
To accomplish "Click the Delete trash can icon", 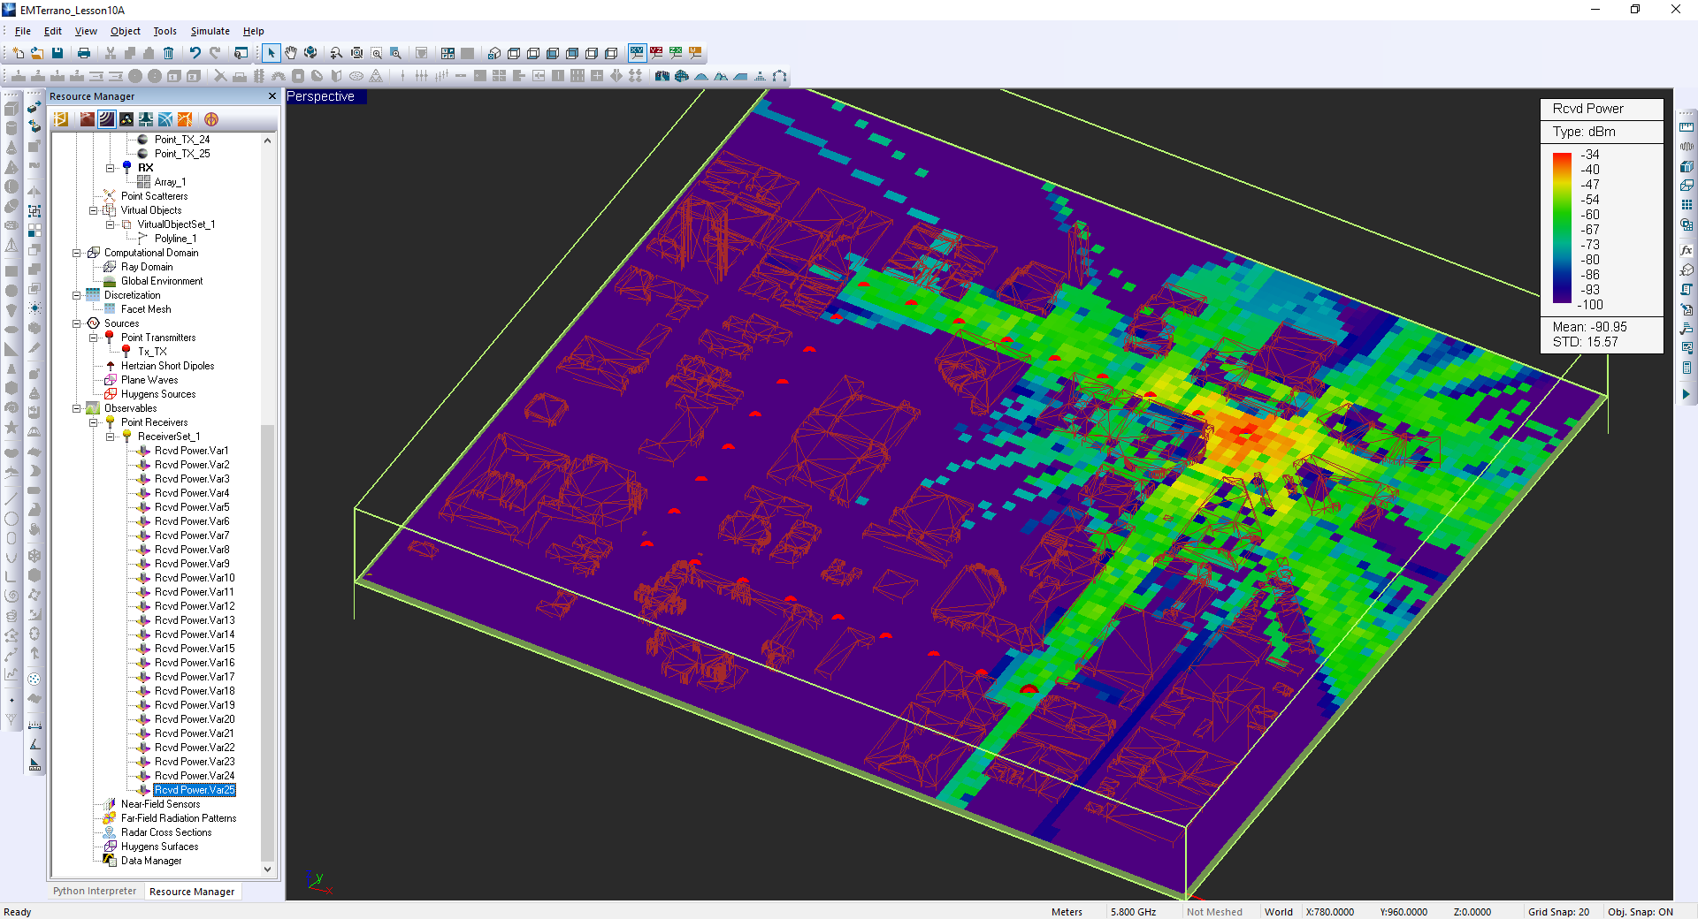I will pos(168,53).
